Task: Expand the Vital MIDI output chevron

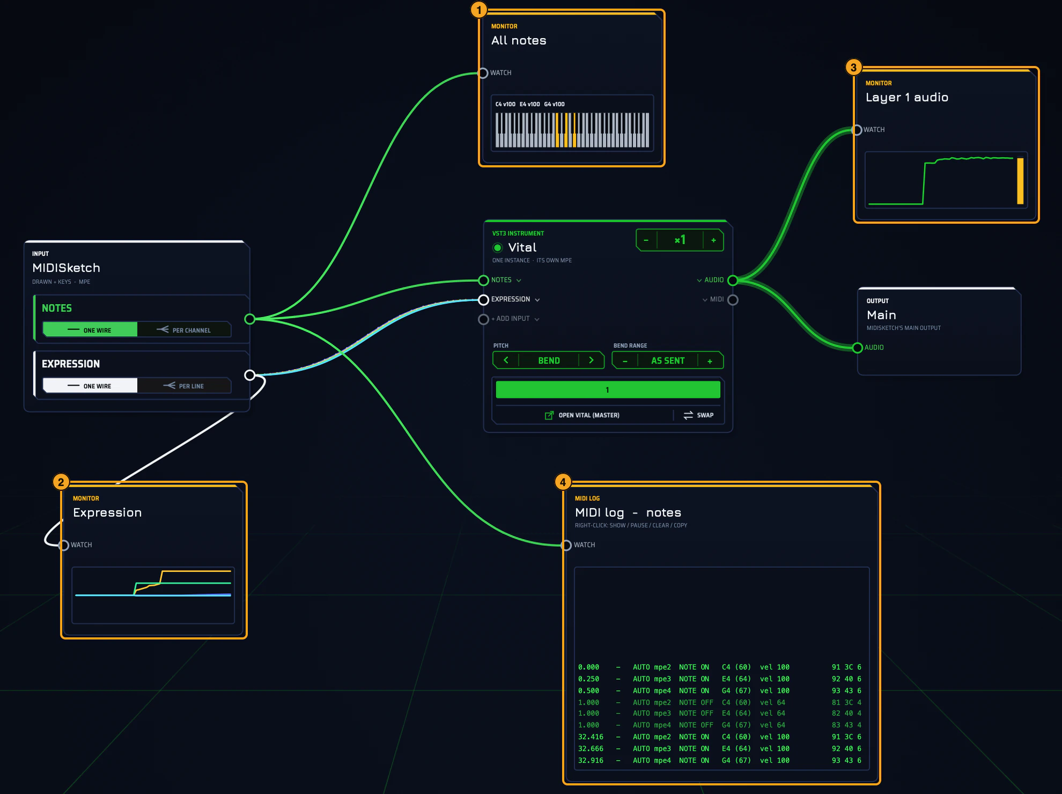Action: (x=705, y=300)
